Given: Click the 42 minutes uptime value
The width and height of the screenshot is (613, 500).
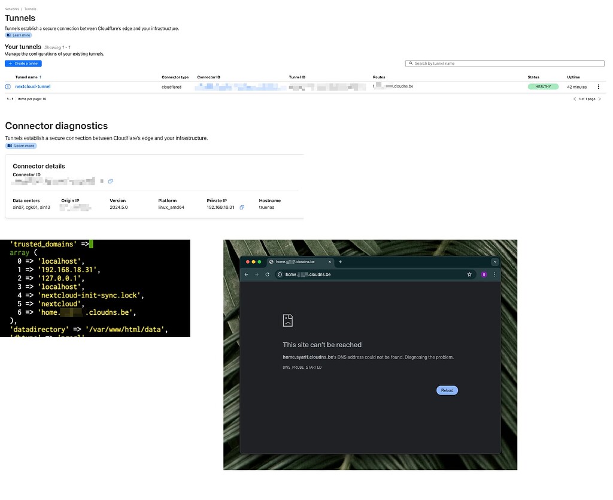Looking at the screenshot, I should click(577, 87).
